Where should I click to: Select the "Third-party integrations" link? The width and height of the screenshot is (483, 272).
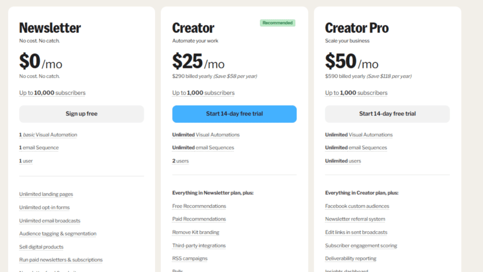click(199, 246)
